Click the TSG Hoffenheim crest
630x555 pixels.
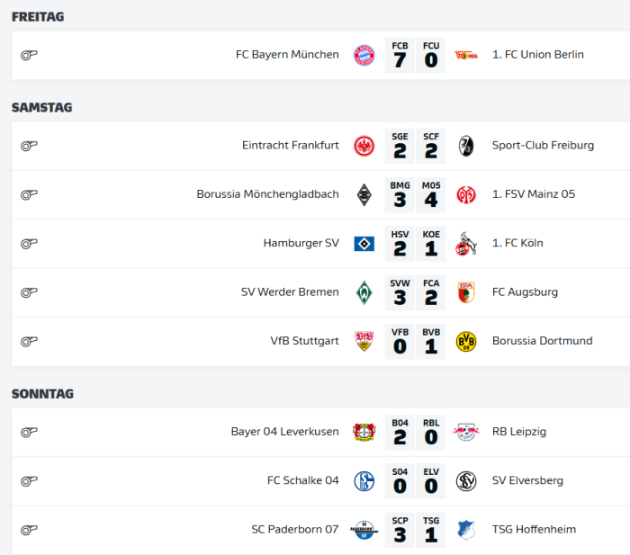click(466, 530)
